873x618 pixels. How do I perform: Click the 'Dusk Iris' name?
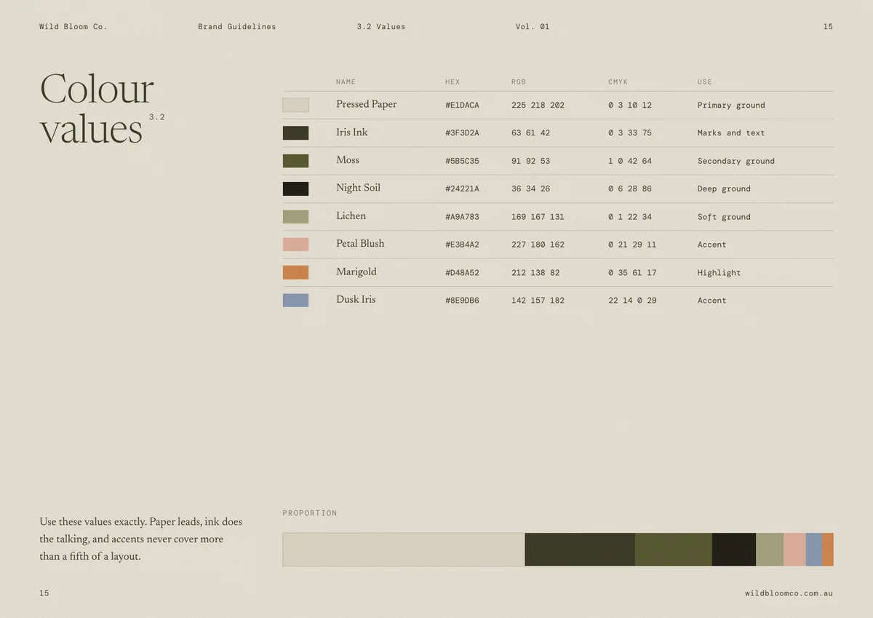coord(356,300)
